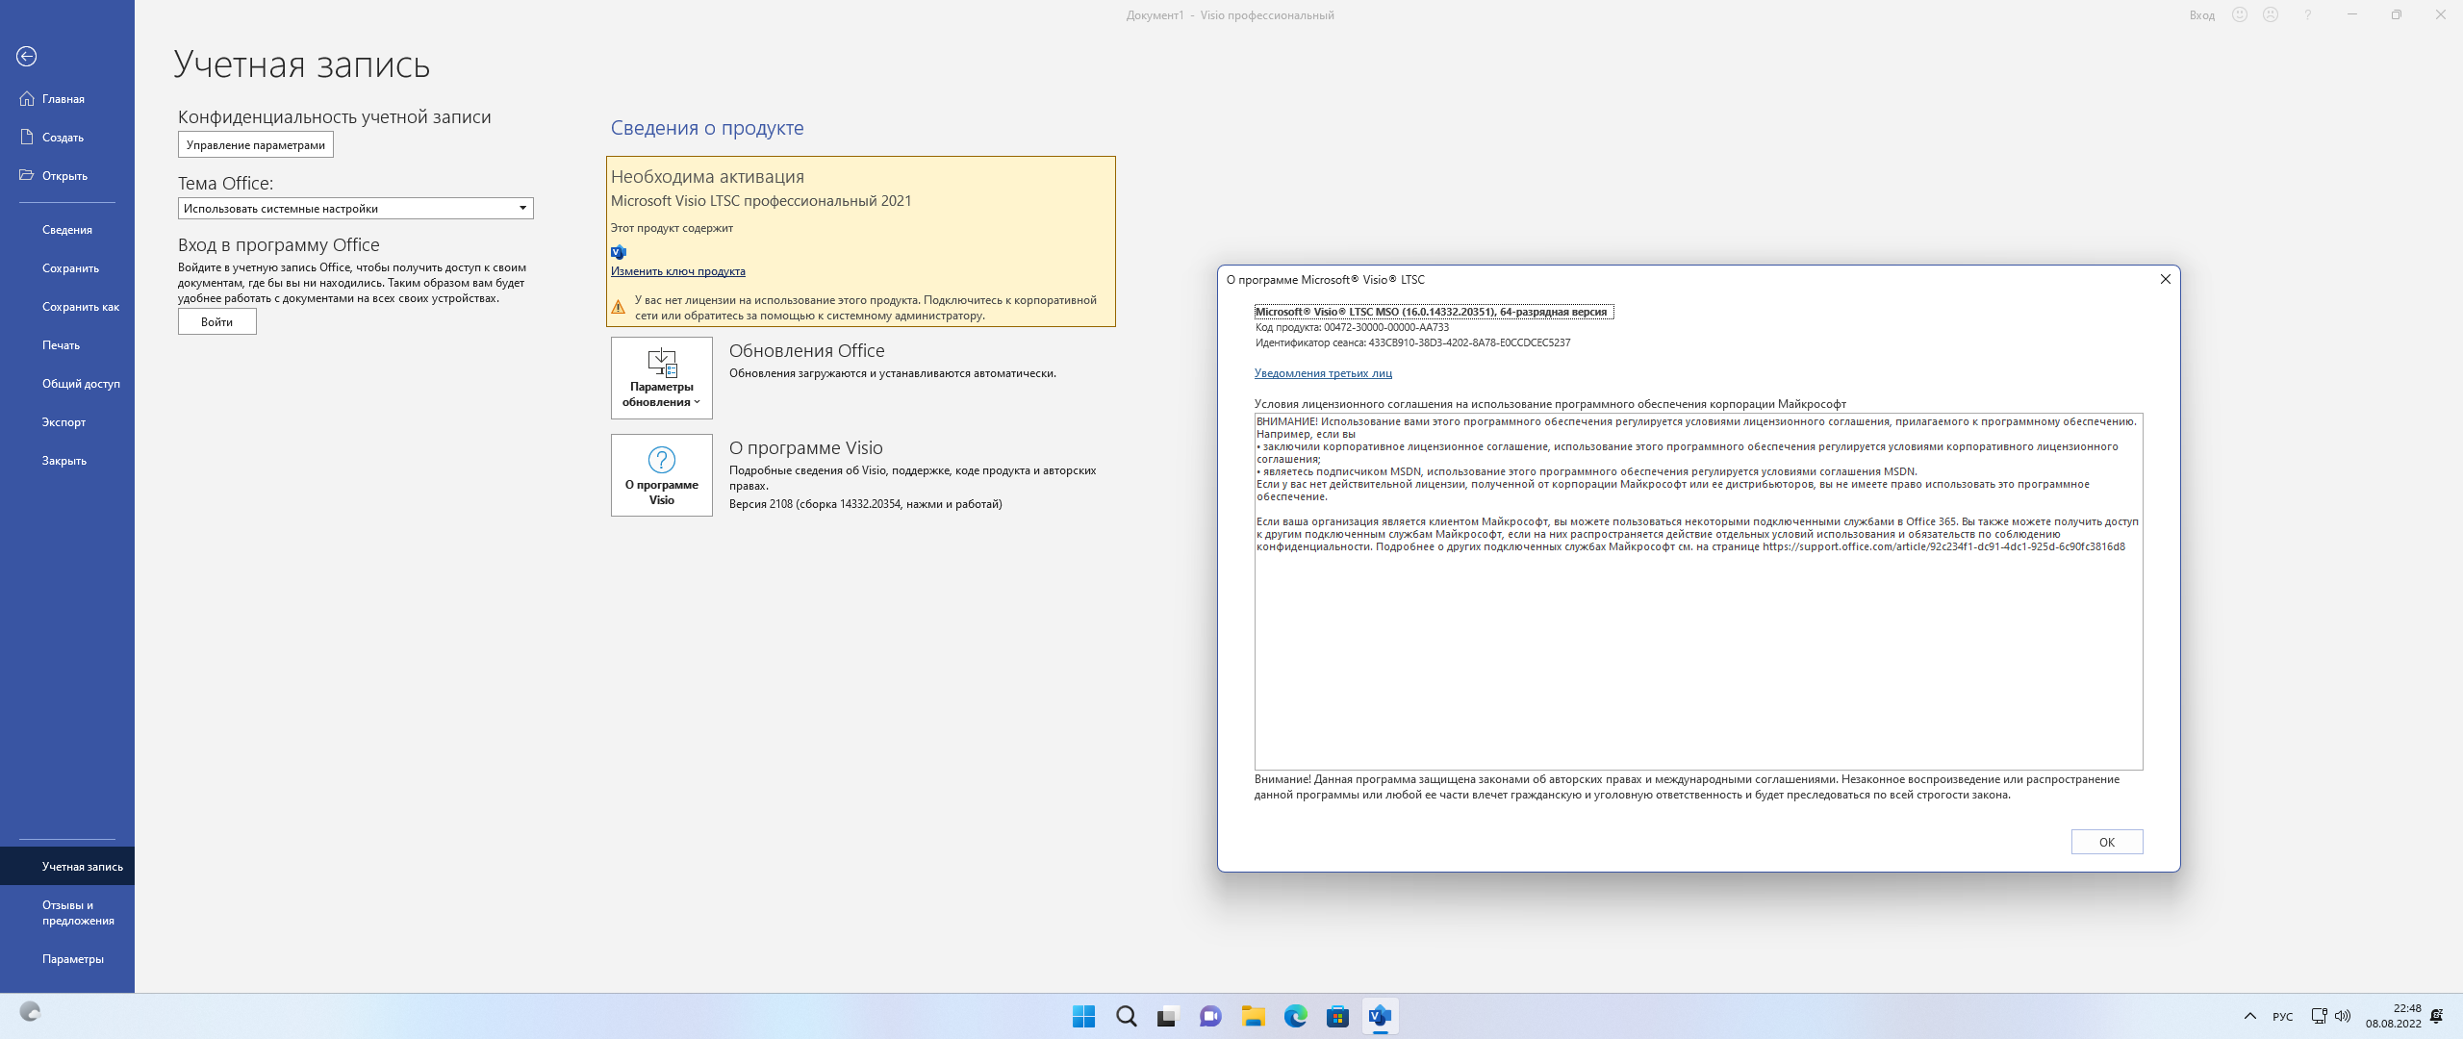Viewport: 2463px width, 1039px height.
Task: Click Версия 2108 build text
Action: click(x=865, y=504)
